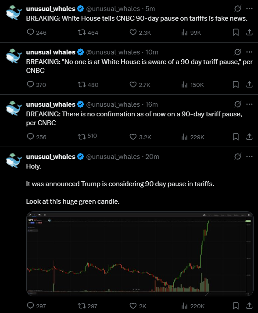The height and width of the screenshot is (313, 258).
Task: Open unusual_whales profile name on 20m tweet
Action: (x=51, y=156)
